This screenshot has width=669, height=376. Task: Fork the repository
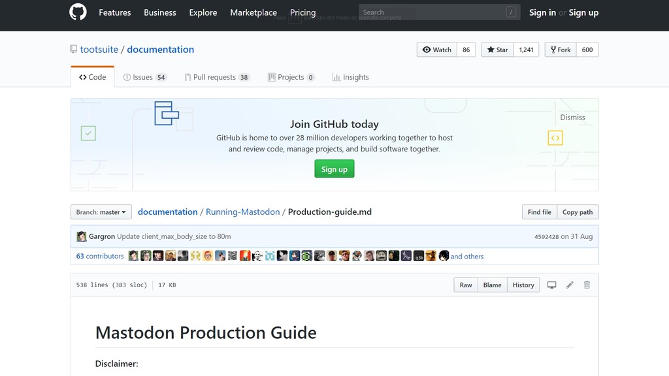coord(560,49)
